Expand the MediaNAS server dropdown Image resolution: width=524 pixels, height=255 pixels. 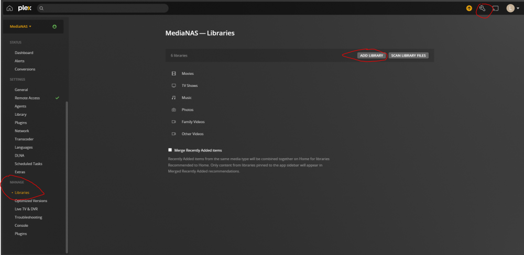pyautogui.click(x=20, y=26)
